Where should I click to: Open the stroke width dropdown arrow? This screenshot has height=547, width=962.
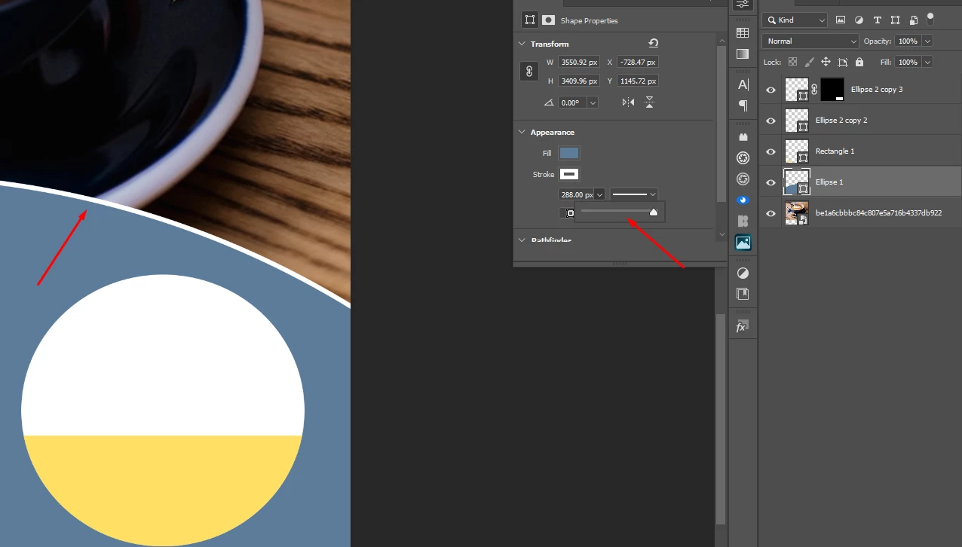coord(599,194)
